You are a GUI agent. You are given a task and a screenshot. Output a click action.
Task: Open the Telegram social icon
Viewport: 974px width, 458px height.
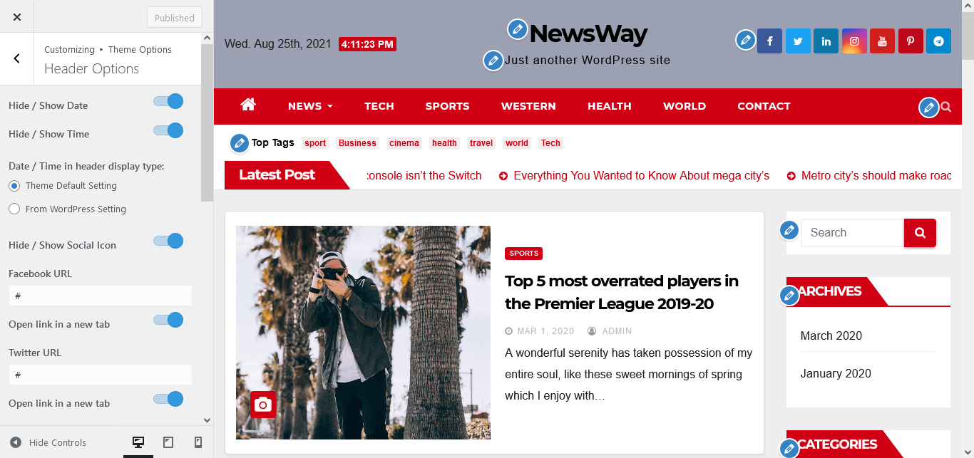point(939,41)
